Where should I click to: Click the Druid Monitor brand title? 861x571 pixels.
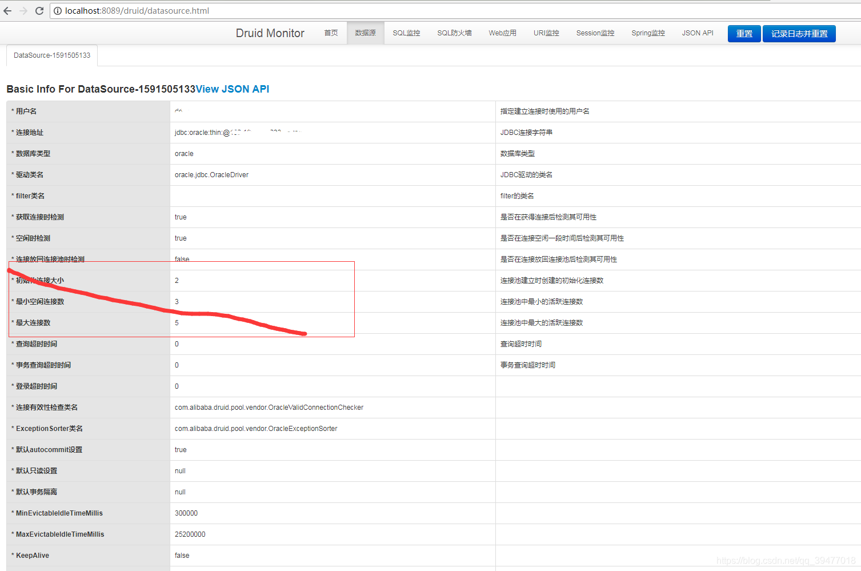(x=270, y=33)
